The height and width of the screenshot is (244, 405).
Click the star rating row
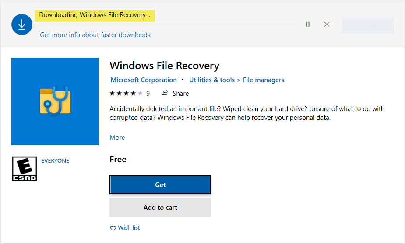[126, 93]
